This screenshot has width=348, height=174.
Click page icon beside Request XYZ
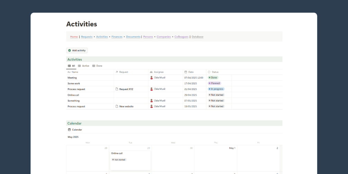[x=117, y=89]
